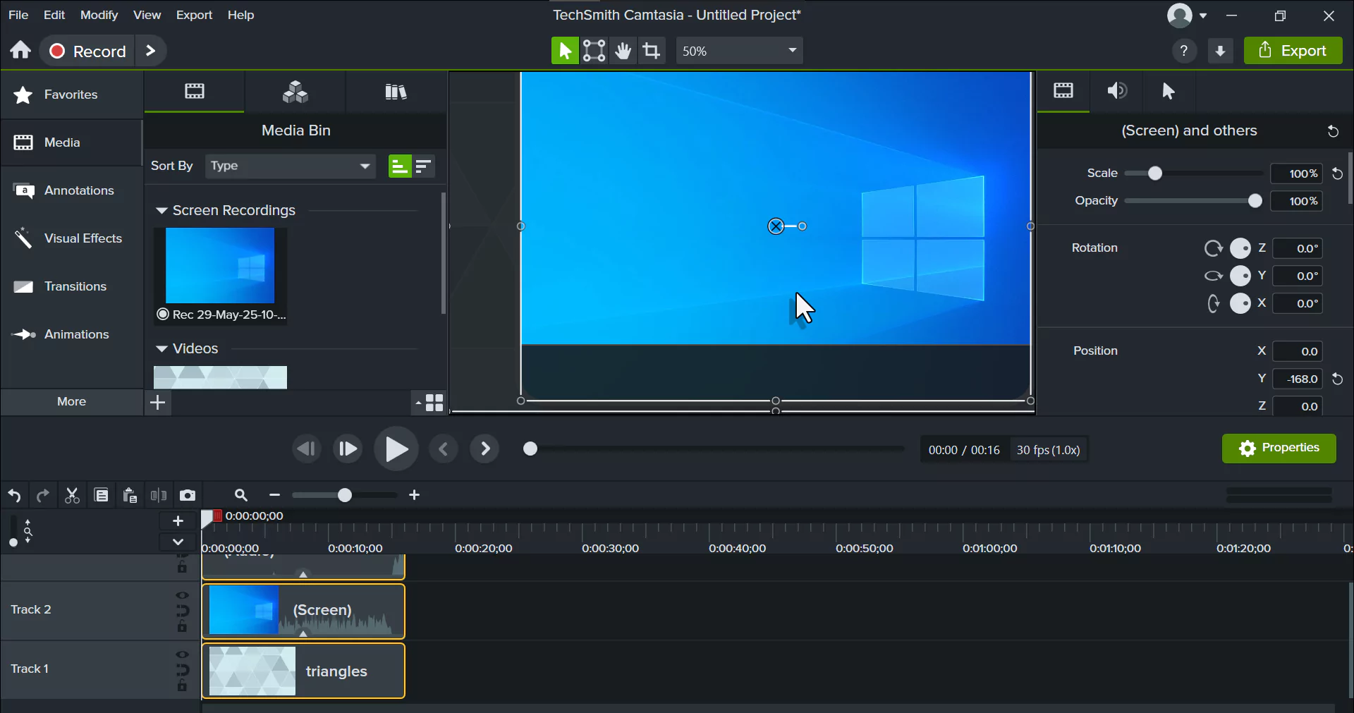
Task: Click the Copy icon in timeline toolbar
Action: pos(102,496)
